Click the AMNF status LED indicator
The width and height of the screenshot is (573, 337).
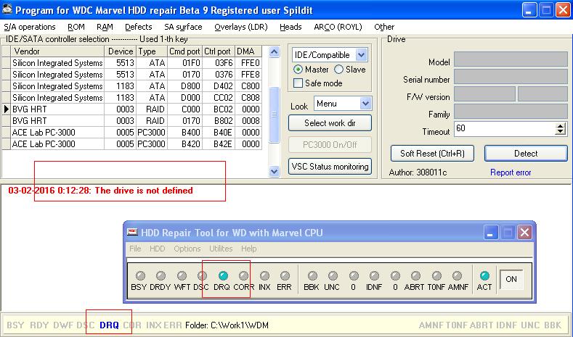point(457,275)
